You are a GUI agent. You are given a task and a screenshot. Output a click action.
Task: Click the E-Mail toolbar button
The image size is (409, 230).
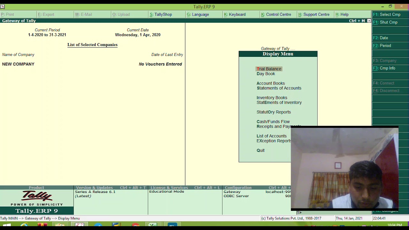(x=92, y=14)
